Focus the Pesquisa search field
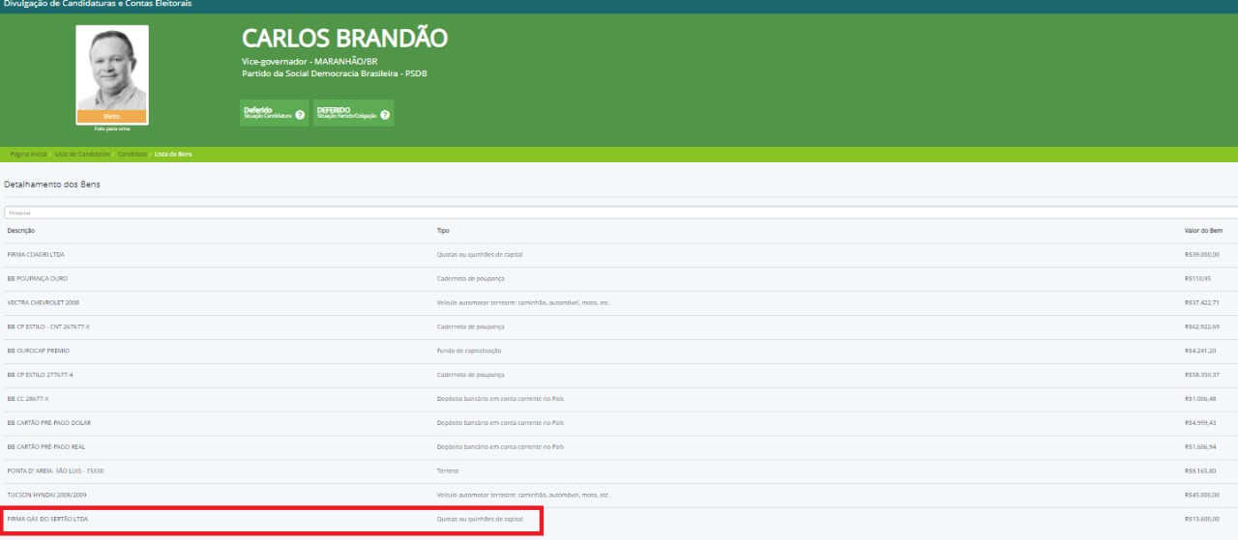1238x540 pixels. click(x=619, y=212)
